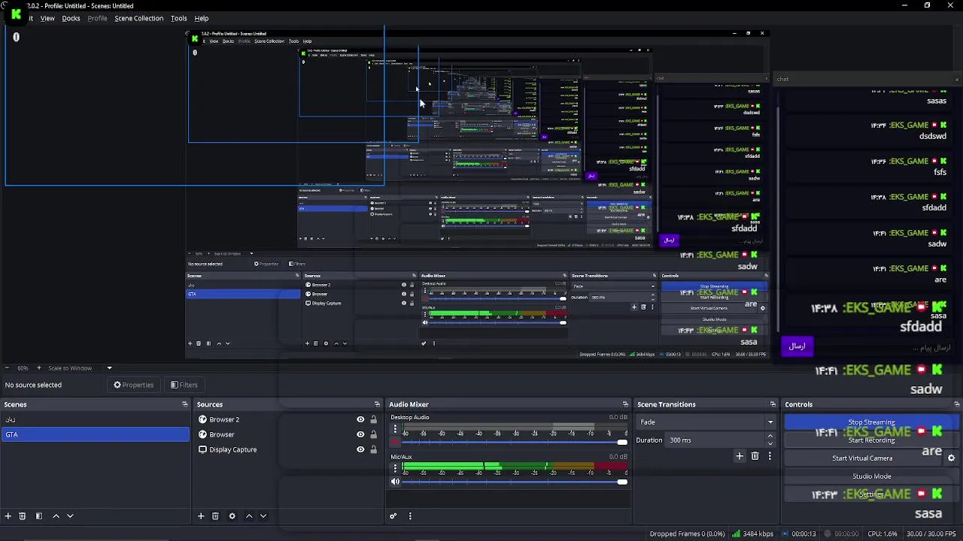Select the GTA scene
This screenshot has width=963, height=541.
[x=96, y=434]
